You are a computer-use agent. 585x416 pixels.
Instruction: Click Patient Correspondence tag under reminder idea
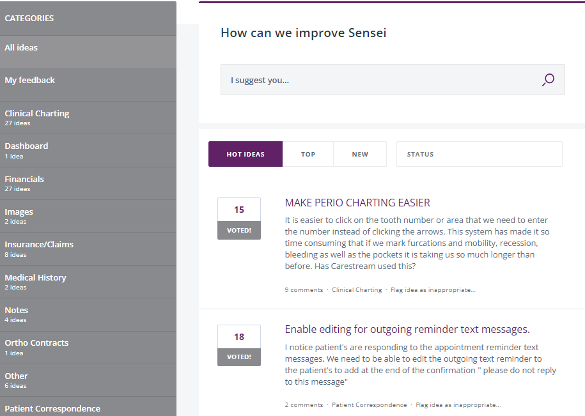pos(370,405)
